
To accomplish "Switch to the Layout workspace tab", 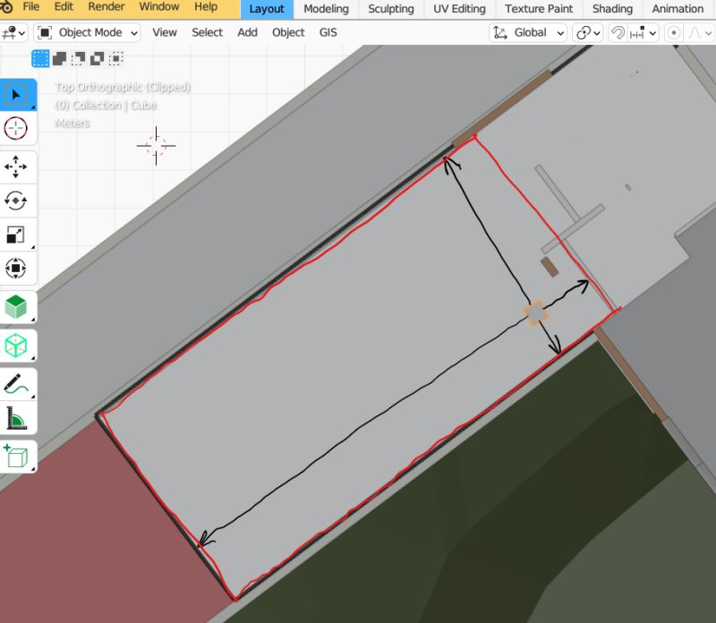I will click(267, 9).
